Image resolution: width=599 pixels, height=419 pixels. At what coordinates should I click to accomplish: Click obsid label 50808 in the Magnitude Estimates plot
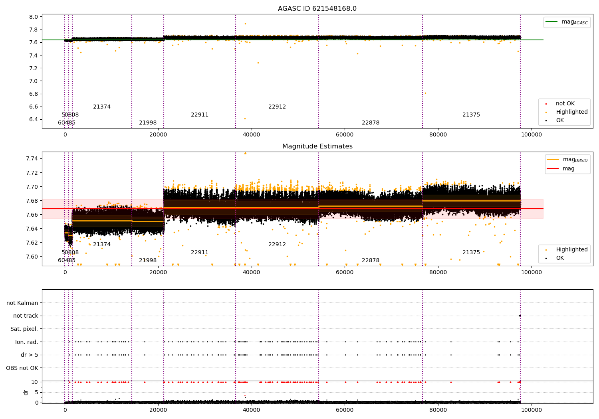pos(70,253)
